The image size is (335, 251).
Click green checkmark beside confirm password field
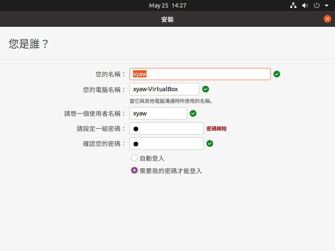(x=210, y=143)
